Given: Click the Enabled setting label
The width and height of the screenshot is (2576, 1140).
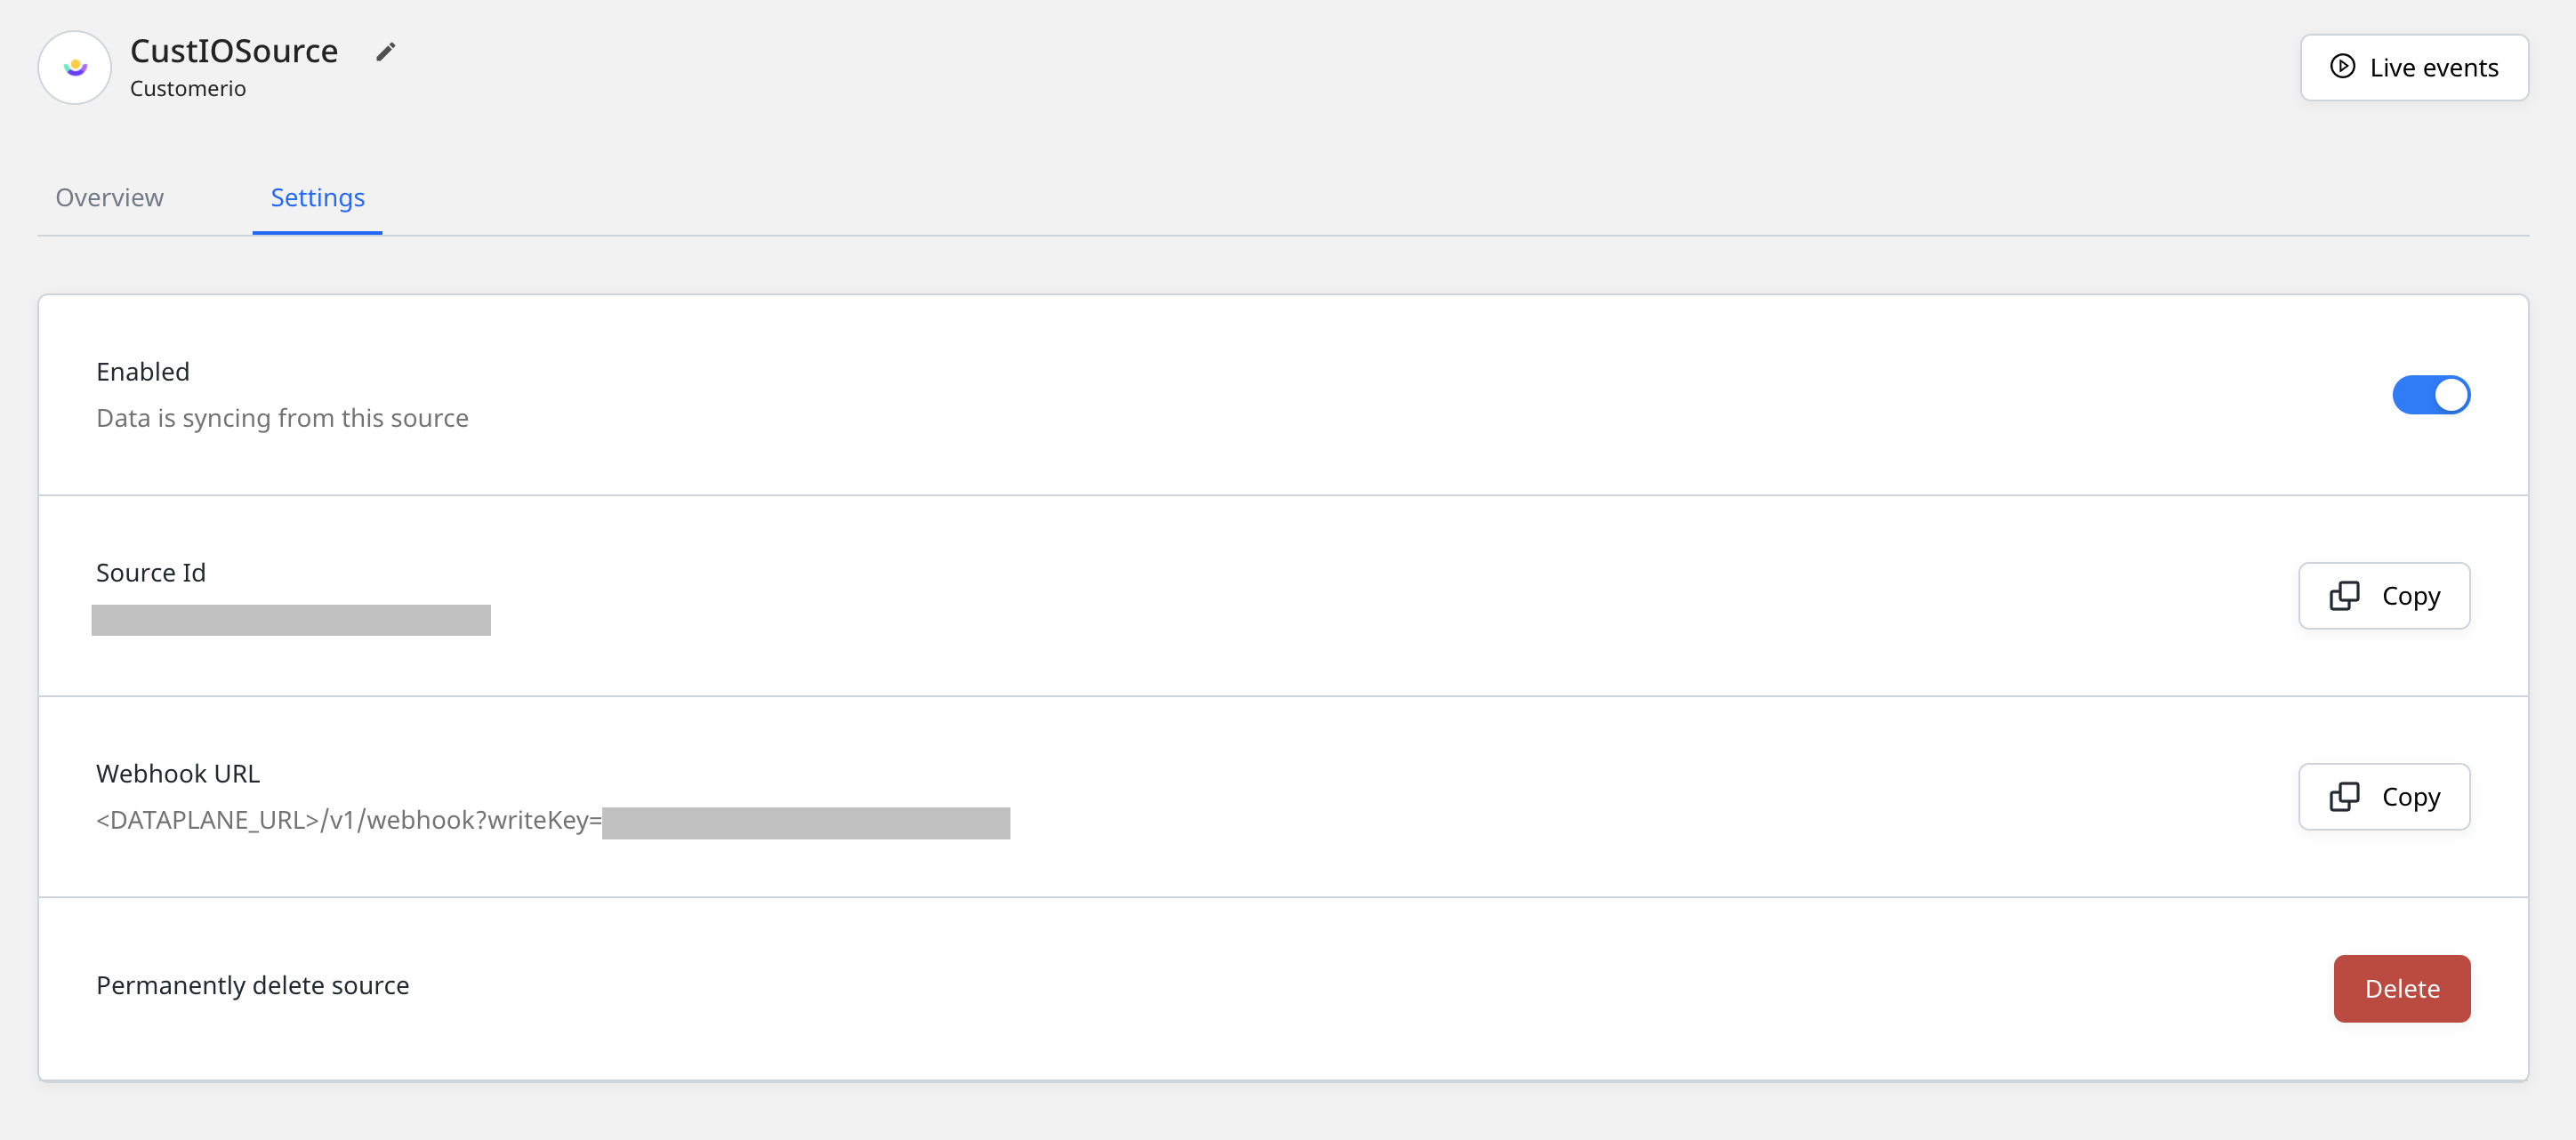Looking at the screenshot, I should 143,372.
